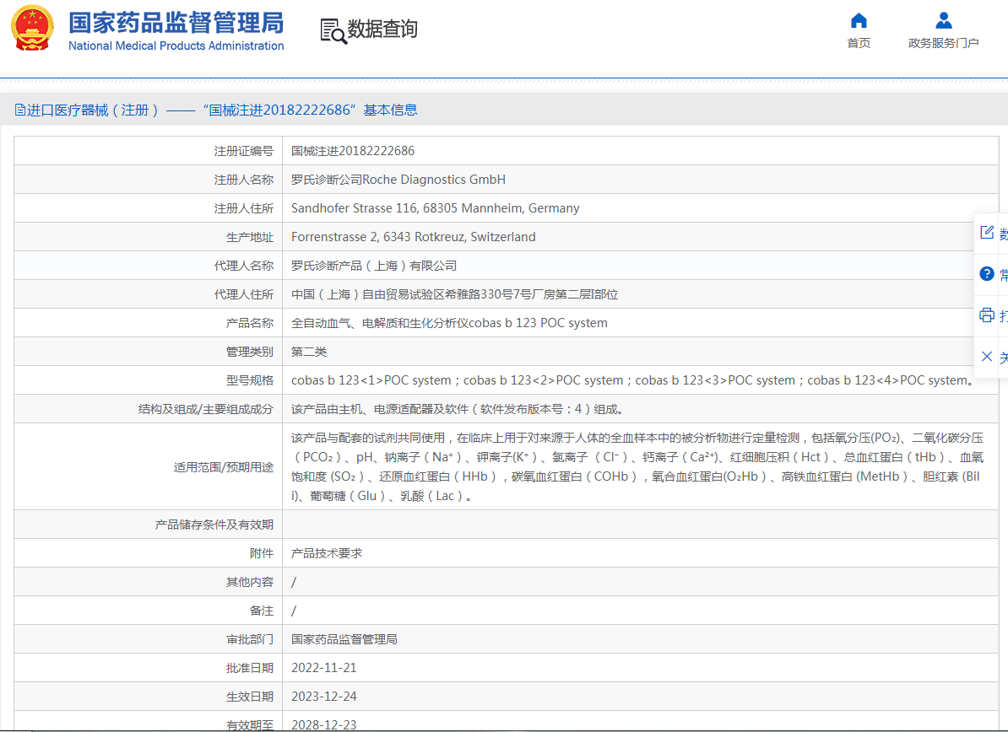Click the 备注 label
Screen dimensions: 1008x732
pos(262,611)
